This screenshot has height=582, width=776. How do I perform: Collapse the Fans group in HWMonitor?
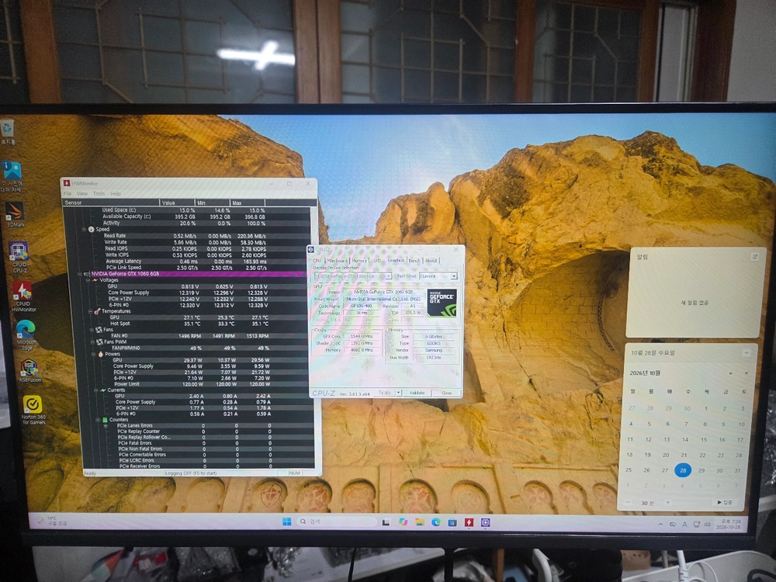tap(92, 330)
